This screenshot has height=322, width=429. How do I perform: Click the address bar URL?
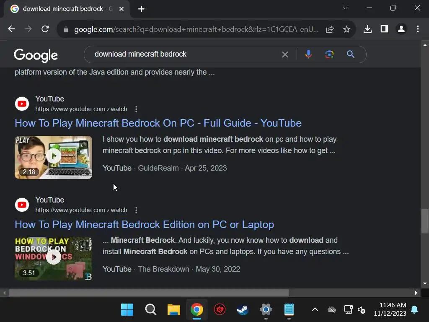tap(196, 29)
